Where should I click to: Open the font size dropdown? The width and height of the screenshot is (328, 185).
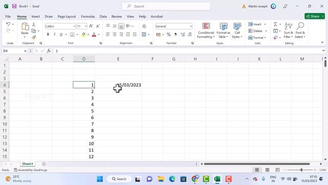[x=86, y=26]
